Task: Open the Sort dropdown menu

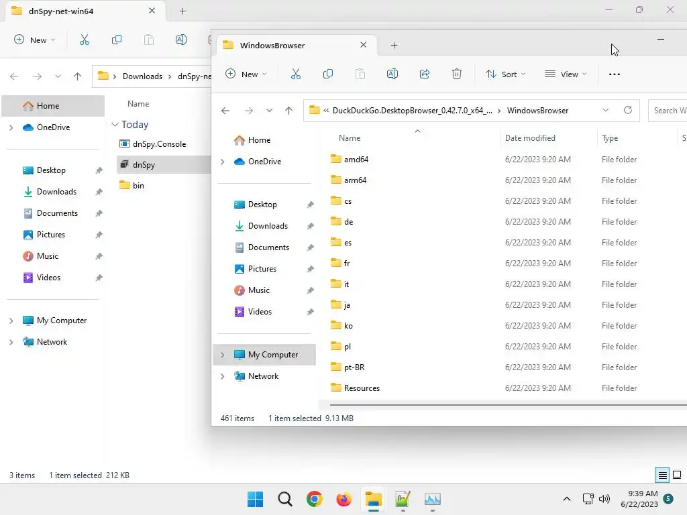Action: [506, 74]
